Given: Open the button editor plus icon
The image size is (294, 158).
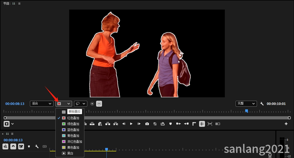Looking at the screenshot, I should [286, 124].
